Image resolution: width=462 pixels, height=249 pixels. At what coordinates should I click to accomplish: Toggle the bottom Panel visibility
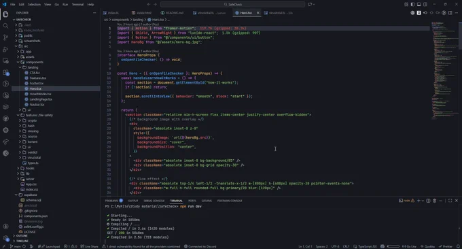[419, 5]
